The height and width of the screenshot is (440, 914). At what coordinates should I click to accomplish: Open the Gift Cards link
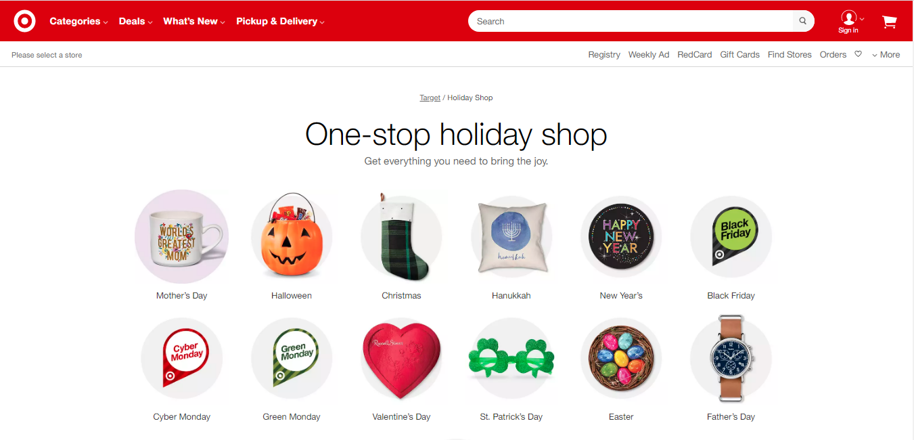tap(739, 55)
